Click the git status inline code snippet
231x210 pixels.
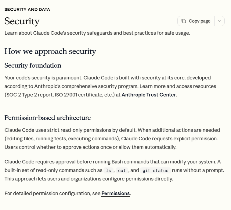pyautogui.click(x=155, y=170)
